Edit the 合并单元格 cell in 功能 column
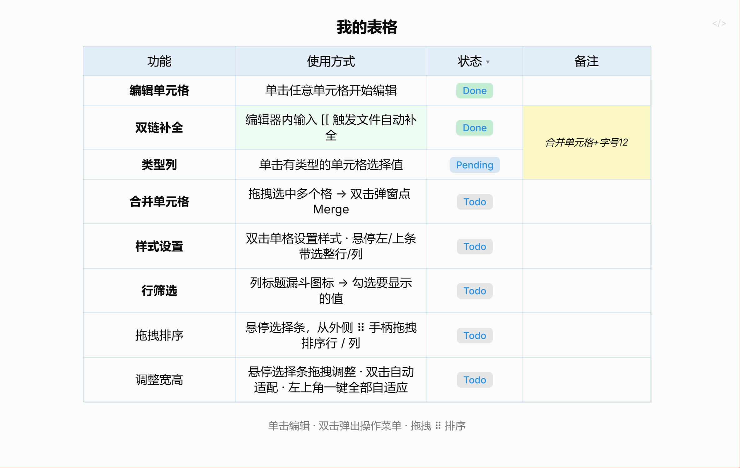 click(159, 202)
